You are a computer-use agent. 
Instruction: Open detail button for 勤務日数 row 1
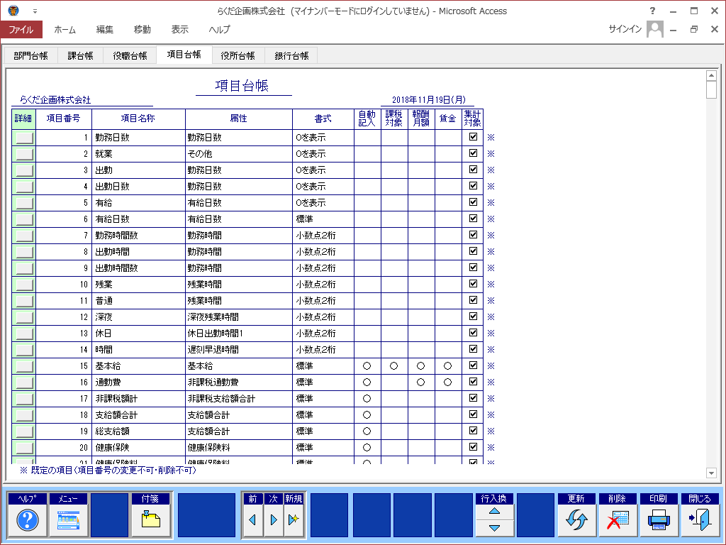pyautogui.click(x=25, y=138)
